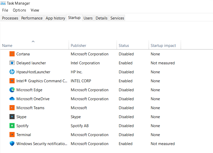
Task: Sort entries by the Status column
Action: point(124,45)
